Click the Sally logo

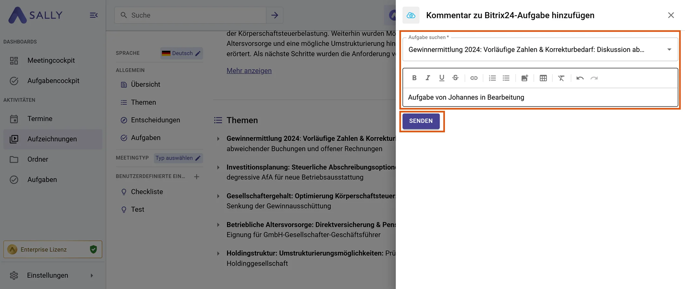[35, 15]
